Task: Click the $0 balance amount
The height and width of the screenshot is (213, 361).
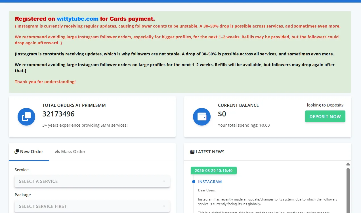Action: (222, 114)
